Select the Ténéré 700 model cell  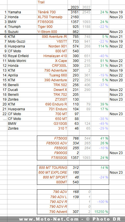tap(52, 12)
